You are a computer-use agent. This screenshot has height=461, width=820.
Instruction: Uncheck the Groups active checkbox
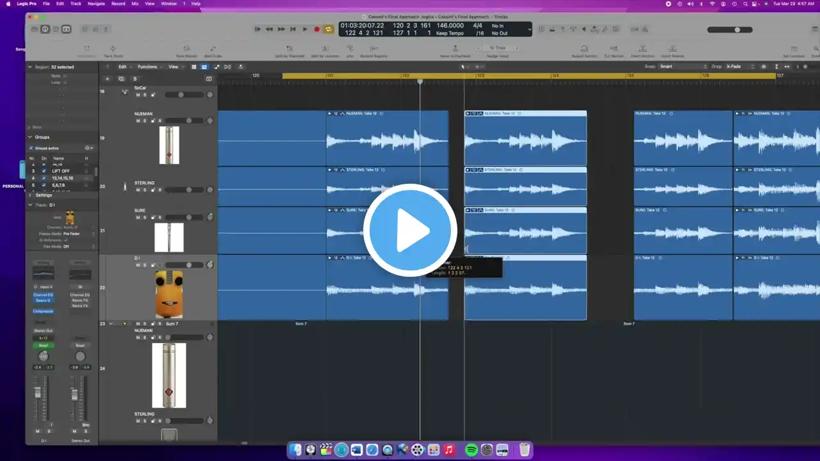coord(31,148)
